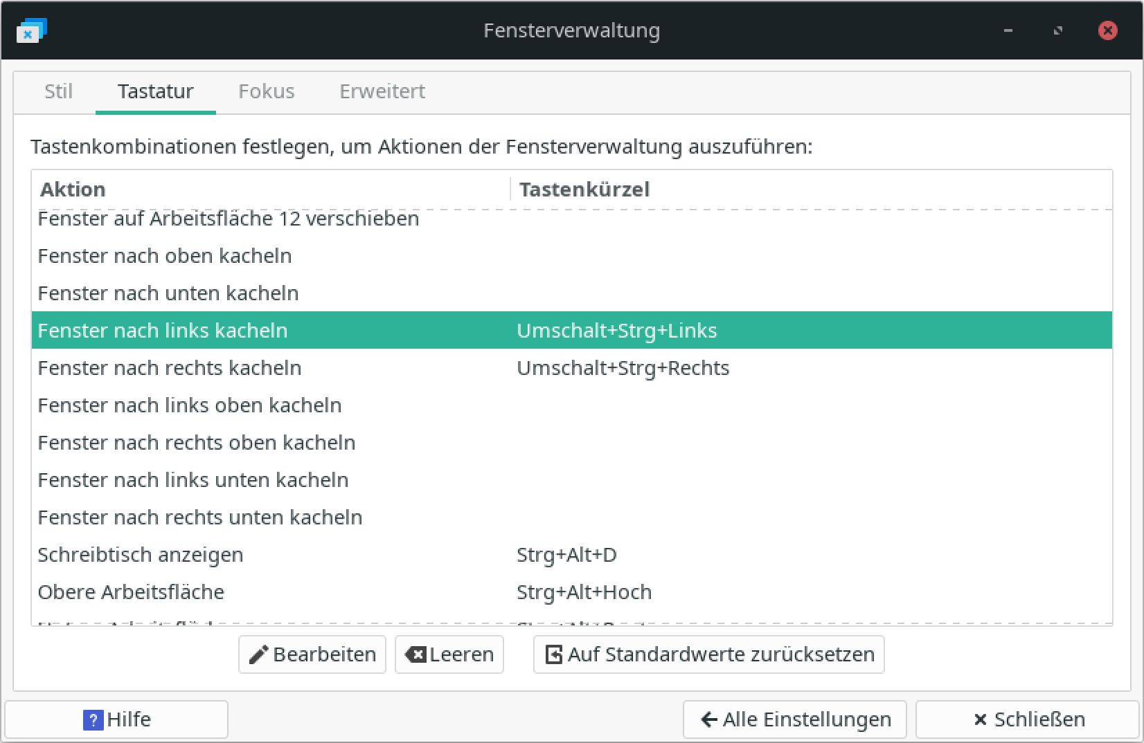Click the pencil icon on Bearbeiten button
This screenshot has width=1144, height=743.
258,654
